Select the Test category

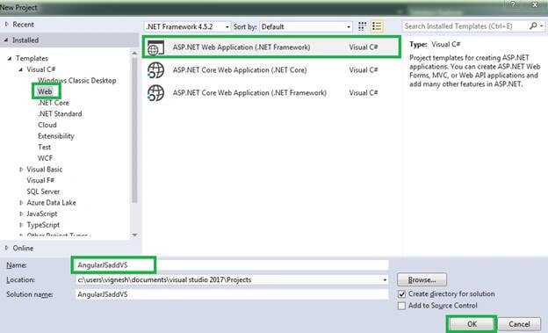pyautogui.click(x=45, y=148)
